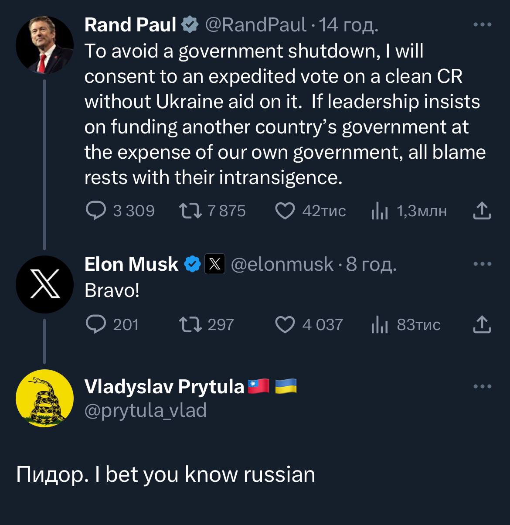Viewport: 510px width, 525px height.
Task: Click the X affiliation badge by Elon Musk
Action: pos(214,264)
